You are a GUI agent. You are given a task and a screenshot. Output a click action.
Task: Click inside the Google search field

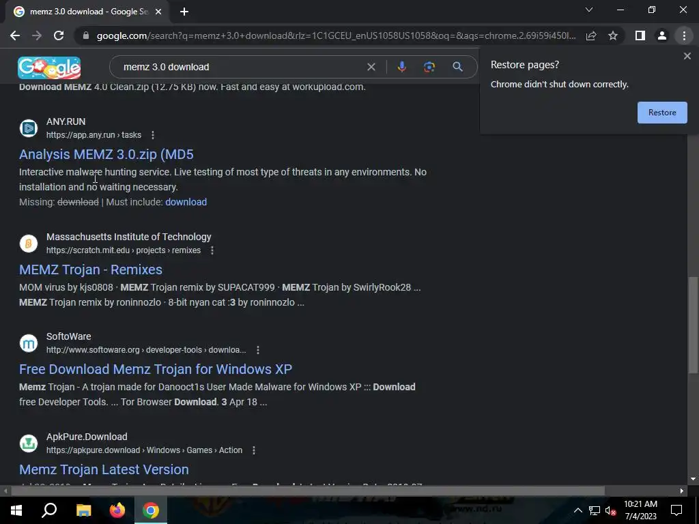(241, 67)
